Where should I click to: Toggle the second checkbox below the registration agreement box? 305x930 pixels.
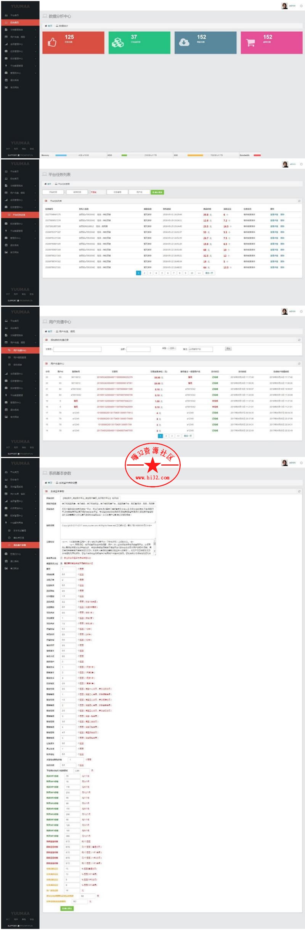click(x=61, y=563)
